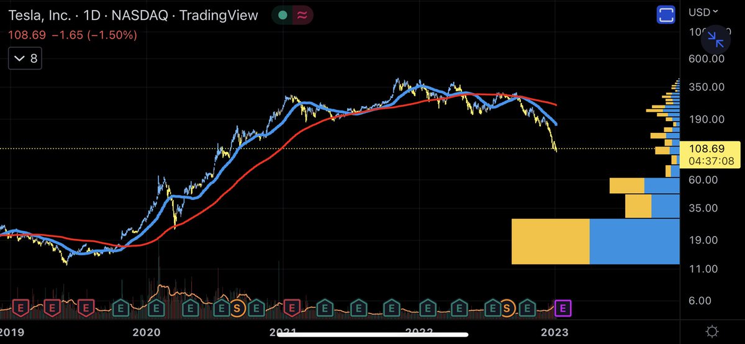The image size is (745, 344).
Task: Click the 11.00 price scale label
Action: tap(704, 269)
